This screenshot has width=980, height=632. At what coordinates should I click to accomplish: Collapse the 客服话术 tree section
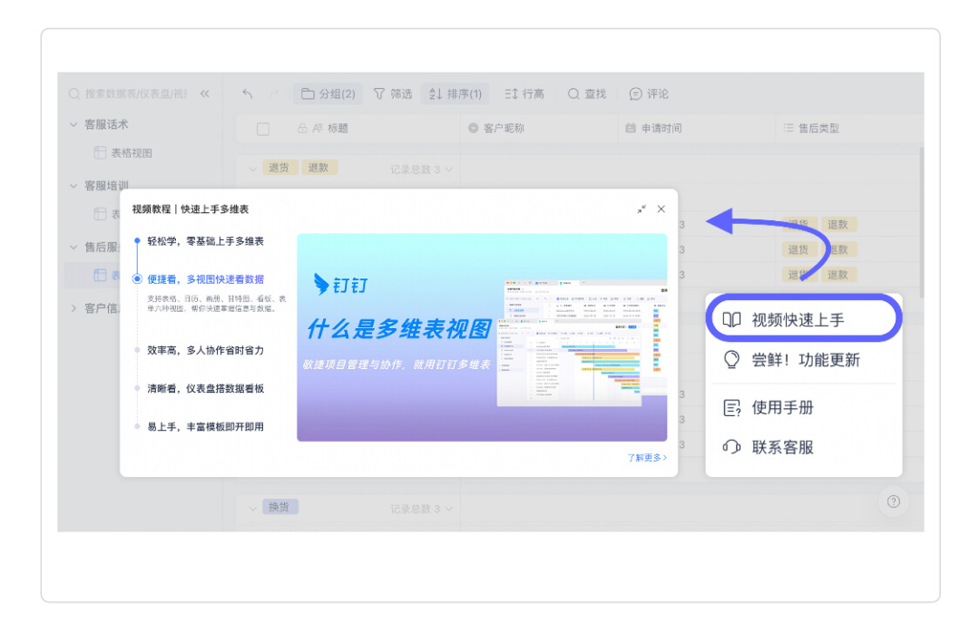click(73, 124)
